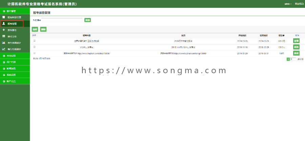Image resolution: width=305 pixels, height=141 pixels.
Task: Click the jump button next to page input
Action: 300,59
